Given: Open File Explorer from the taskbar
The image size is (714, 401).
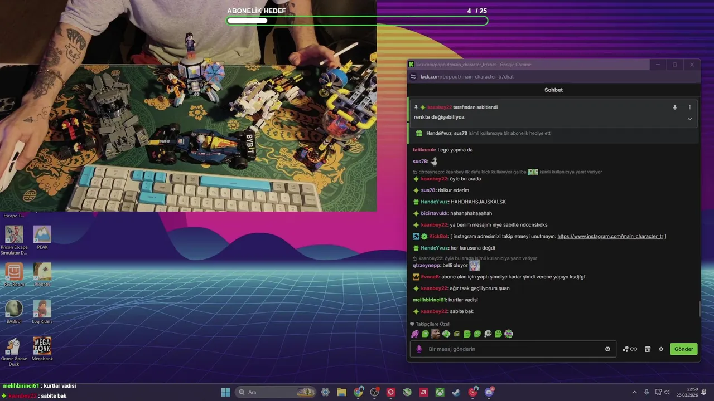Looking at the screenshot, I should pos(341,392).
